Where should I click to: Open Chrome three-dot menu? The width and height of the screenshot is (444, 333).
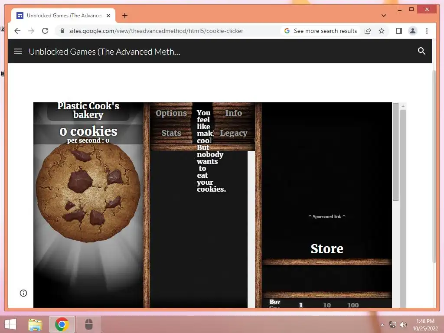click(427, 31)
